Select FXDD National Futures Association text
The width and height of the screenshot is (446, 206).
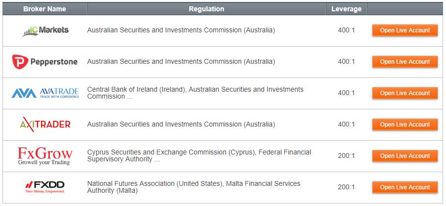tap(194, 187)
